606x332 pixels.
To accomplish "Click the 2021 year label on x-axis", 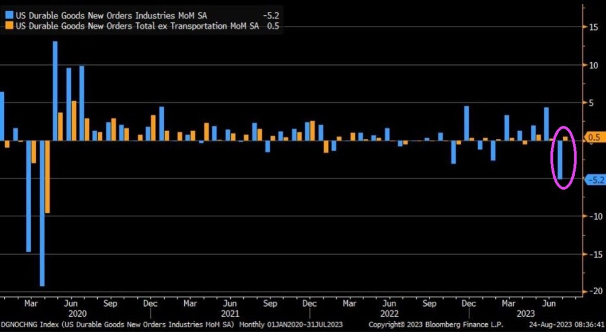I will (x=230, y=314).
